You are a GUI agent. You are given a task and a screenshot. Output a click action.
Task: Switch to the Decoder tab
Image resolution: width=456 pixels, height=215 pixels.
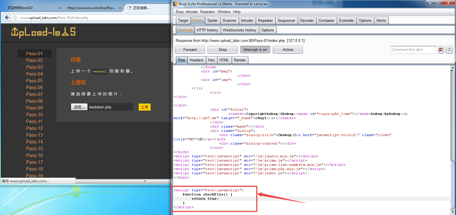[x=307, y=21]
